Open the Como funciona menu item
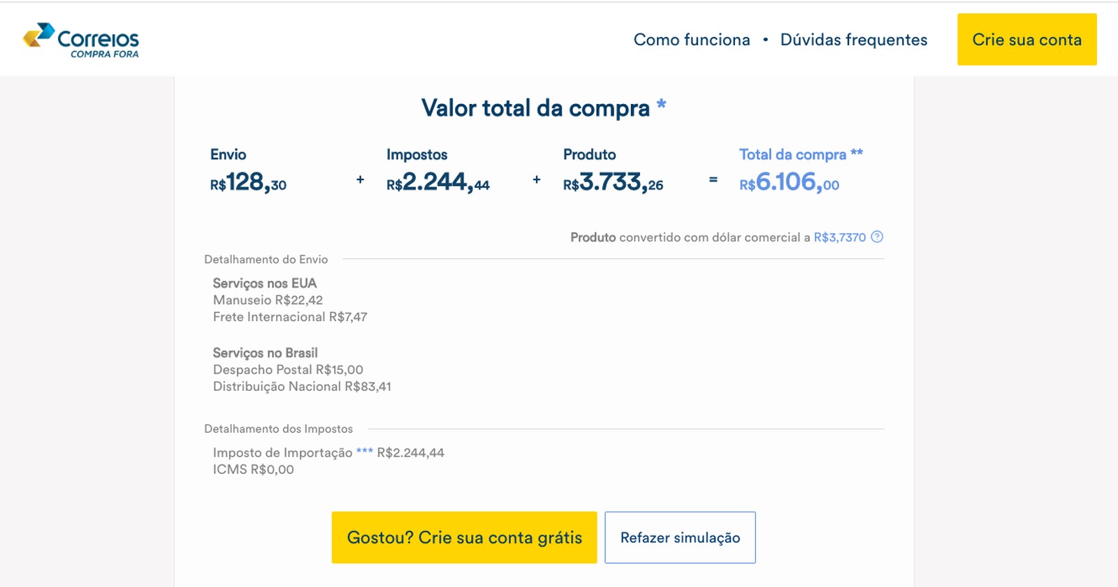 [x=691, y=40]
